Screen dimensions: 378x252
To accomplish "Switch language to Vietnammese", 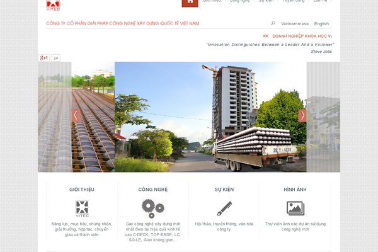I will tap(295, 24).
